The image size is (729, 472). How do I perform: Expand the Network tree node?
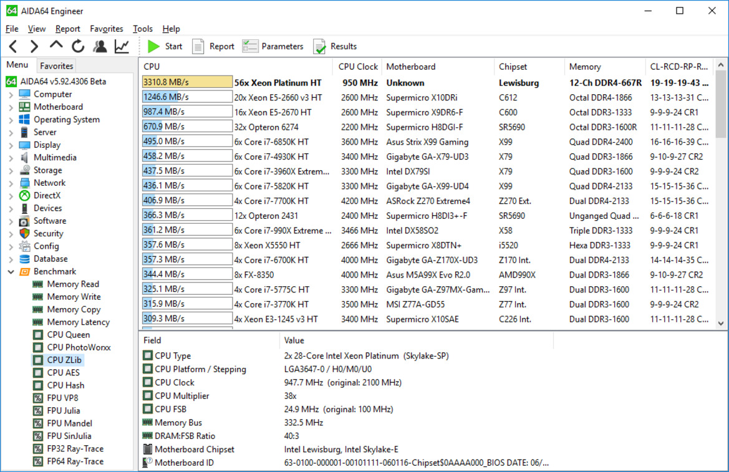tap(11, 183)
